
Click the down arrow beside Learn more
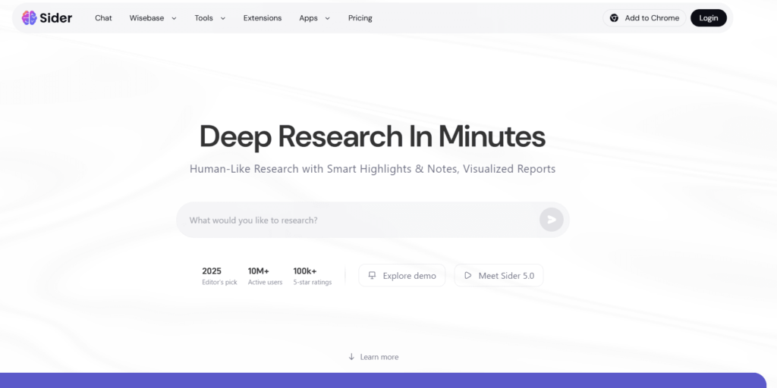coord(351,357)
